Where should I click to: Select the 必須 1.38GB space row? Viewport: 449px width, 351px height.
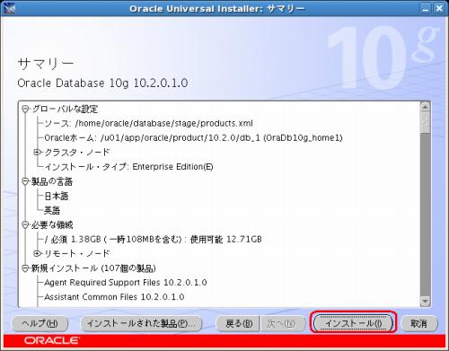(153, 239)
